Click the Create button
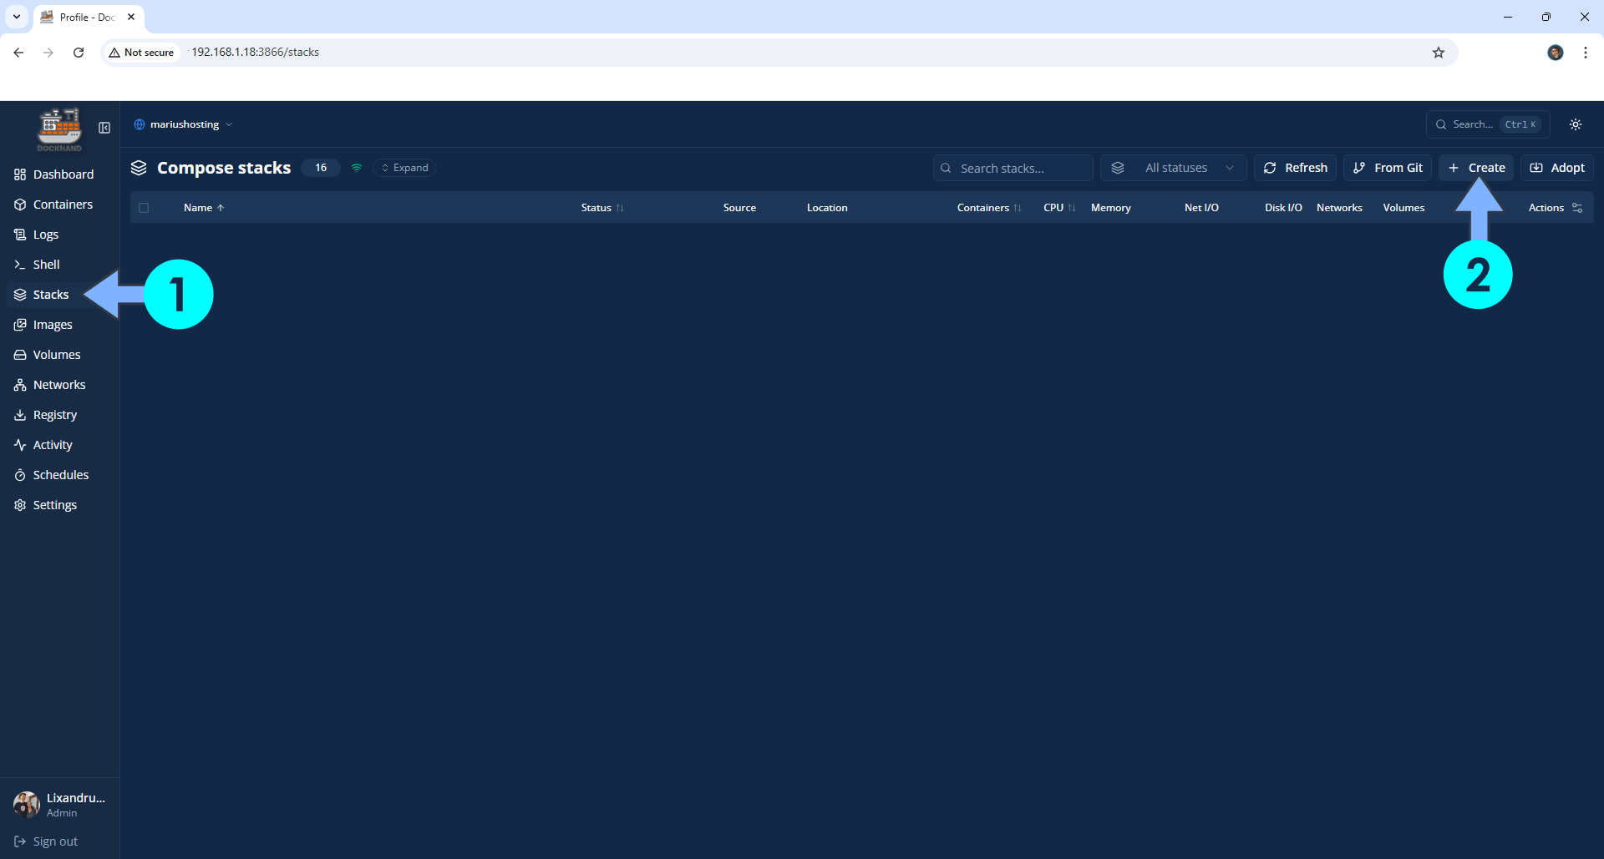This screenshot has height=859, width=1604. pos(1476,167)
